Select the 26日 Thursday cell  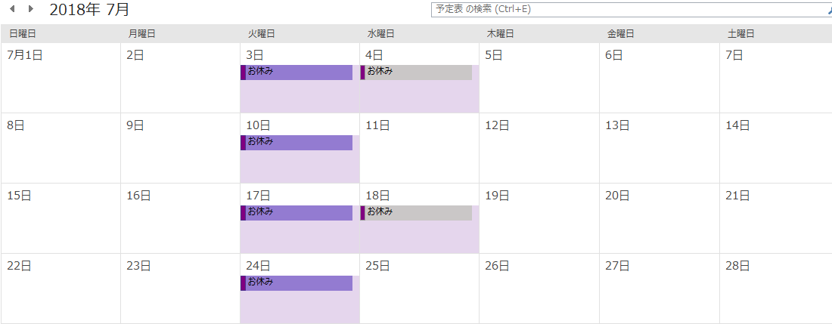539,289
